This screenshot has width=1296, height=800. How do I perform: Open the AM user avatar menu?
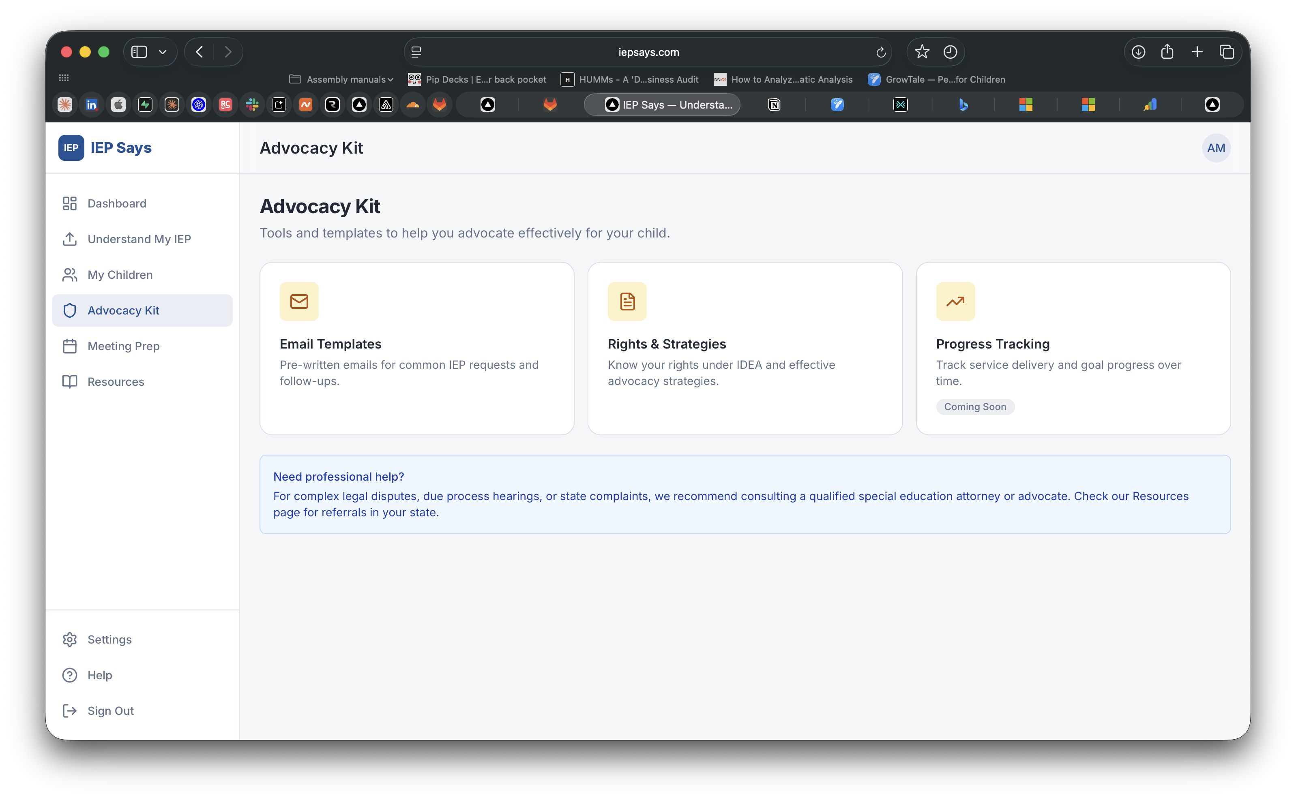click(x=1216, y=148)
